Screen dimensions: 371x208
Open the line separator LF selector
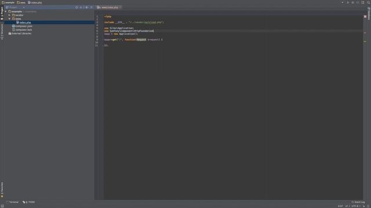[347, 206]
